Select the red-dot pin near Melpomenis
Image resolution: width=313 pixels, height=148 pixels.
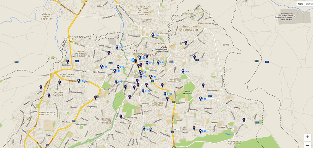203,85
